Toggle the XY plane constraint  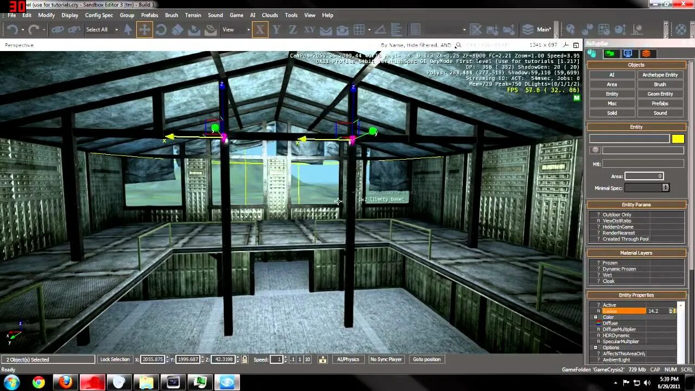(x=309, y=29)
